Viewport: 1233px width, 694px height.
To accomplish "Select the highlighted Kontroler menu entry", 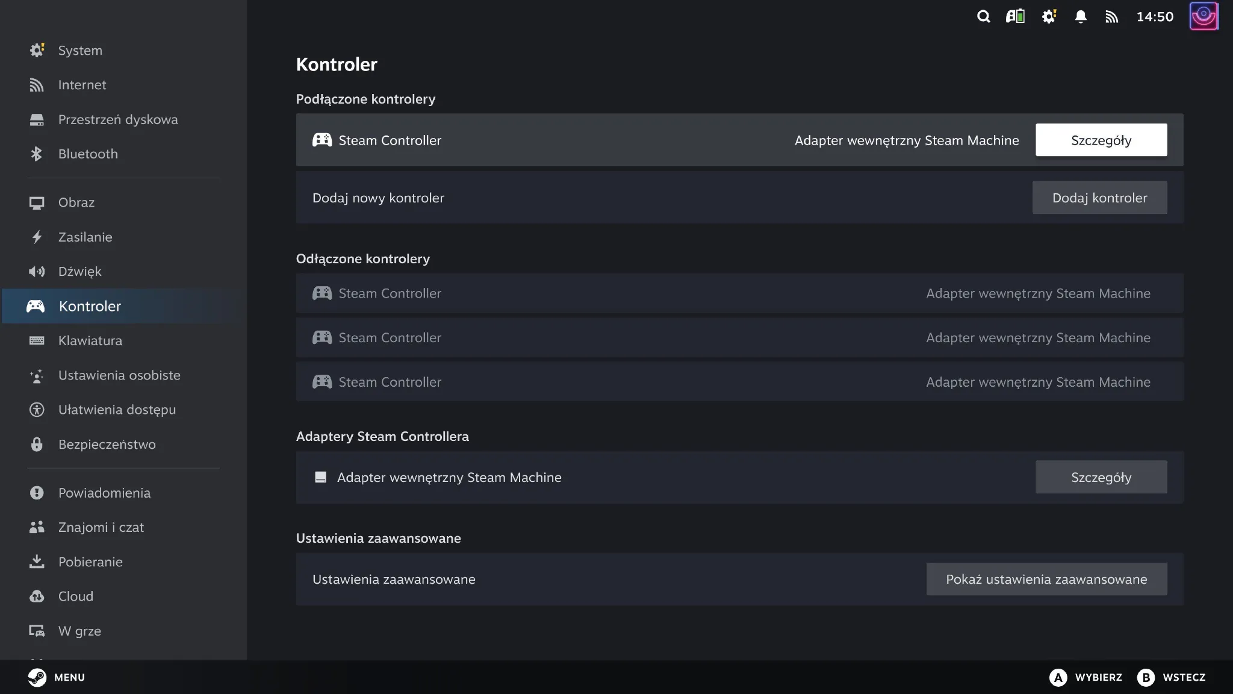I will pos(123,306).
